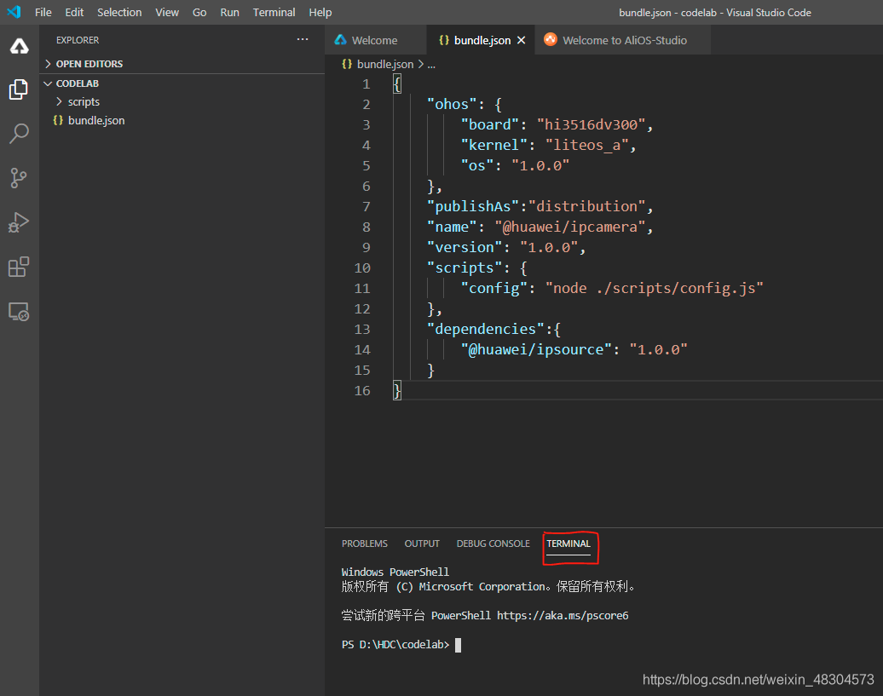Image resolution: width=883 pixels, height=696 pixels.
Task: Open the Run and Debug icon
Action: (x=19, y=222)
